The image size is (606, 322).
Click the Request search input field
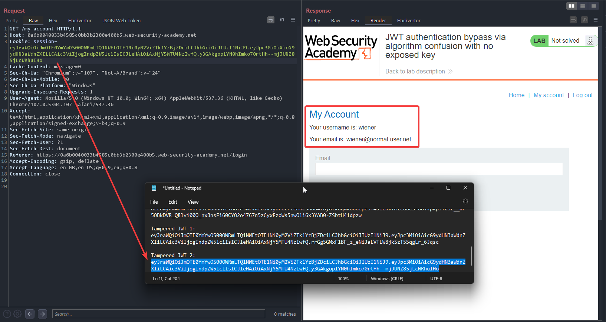click(158, 314)
